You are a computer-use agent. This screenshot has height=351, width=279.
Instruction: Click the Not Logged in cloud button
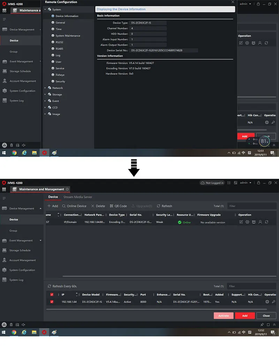[212, 183]
